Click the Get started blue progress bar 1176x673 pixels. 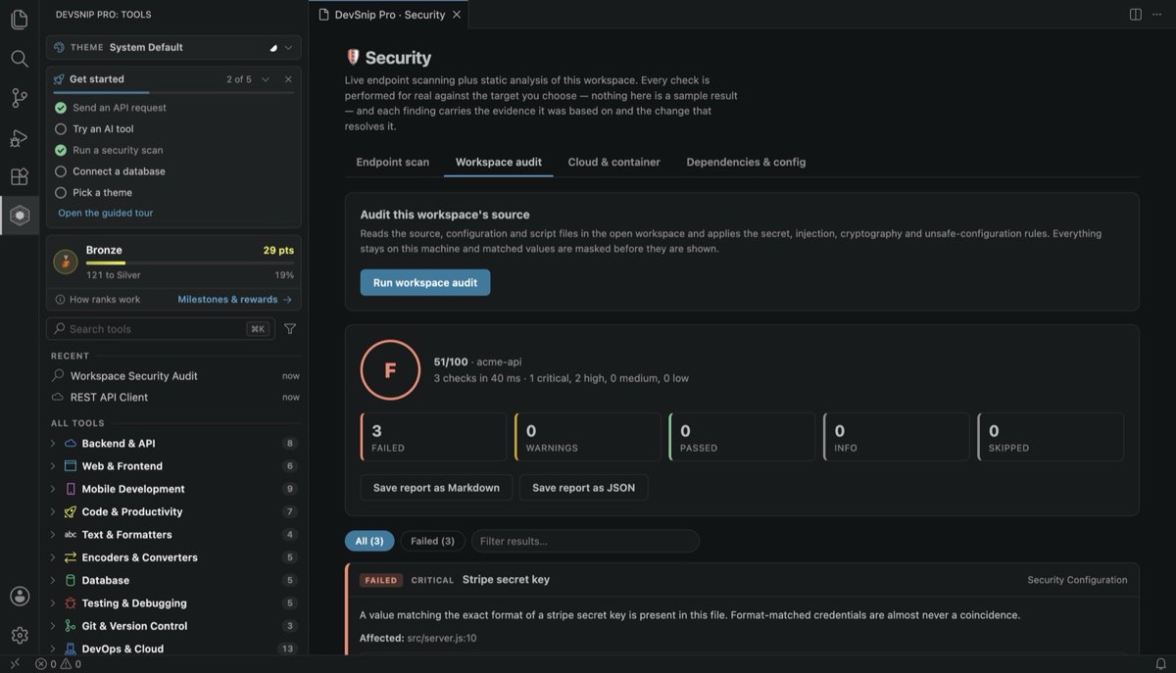pos(101,93)
